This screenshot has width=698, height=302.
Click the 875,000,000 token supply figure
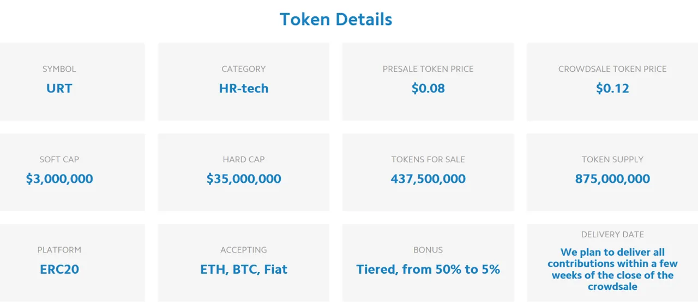click(x=612, y=178)
